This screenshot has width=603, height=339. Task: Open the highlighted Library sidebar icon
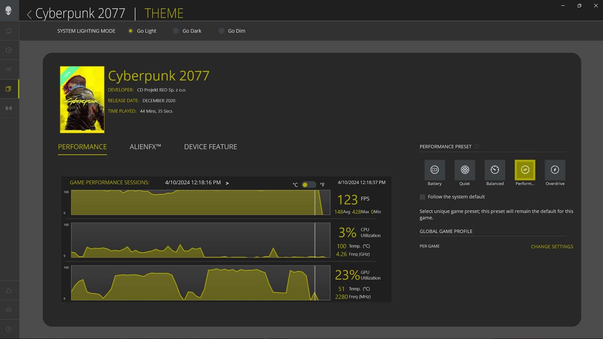(x=8, y=89)
